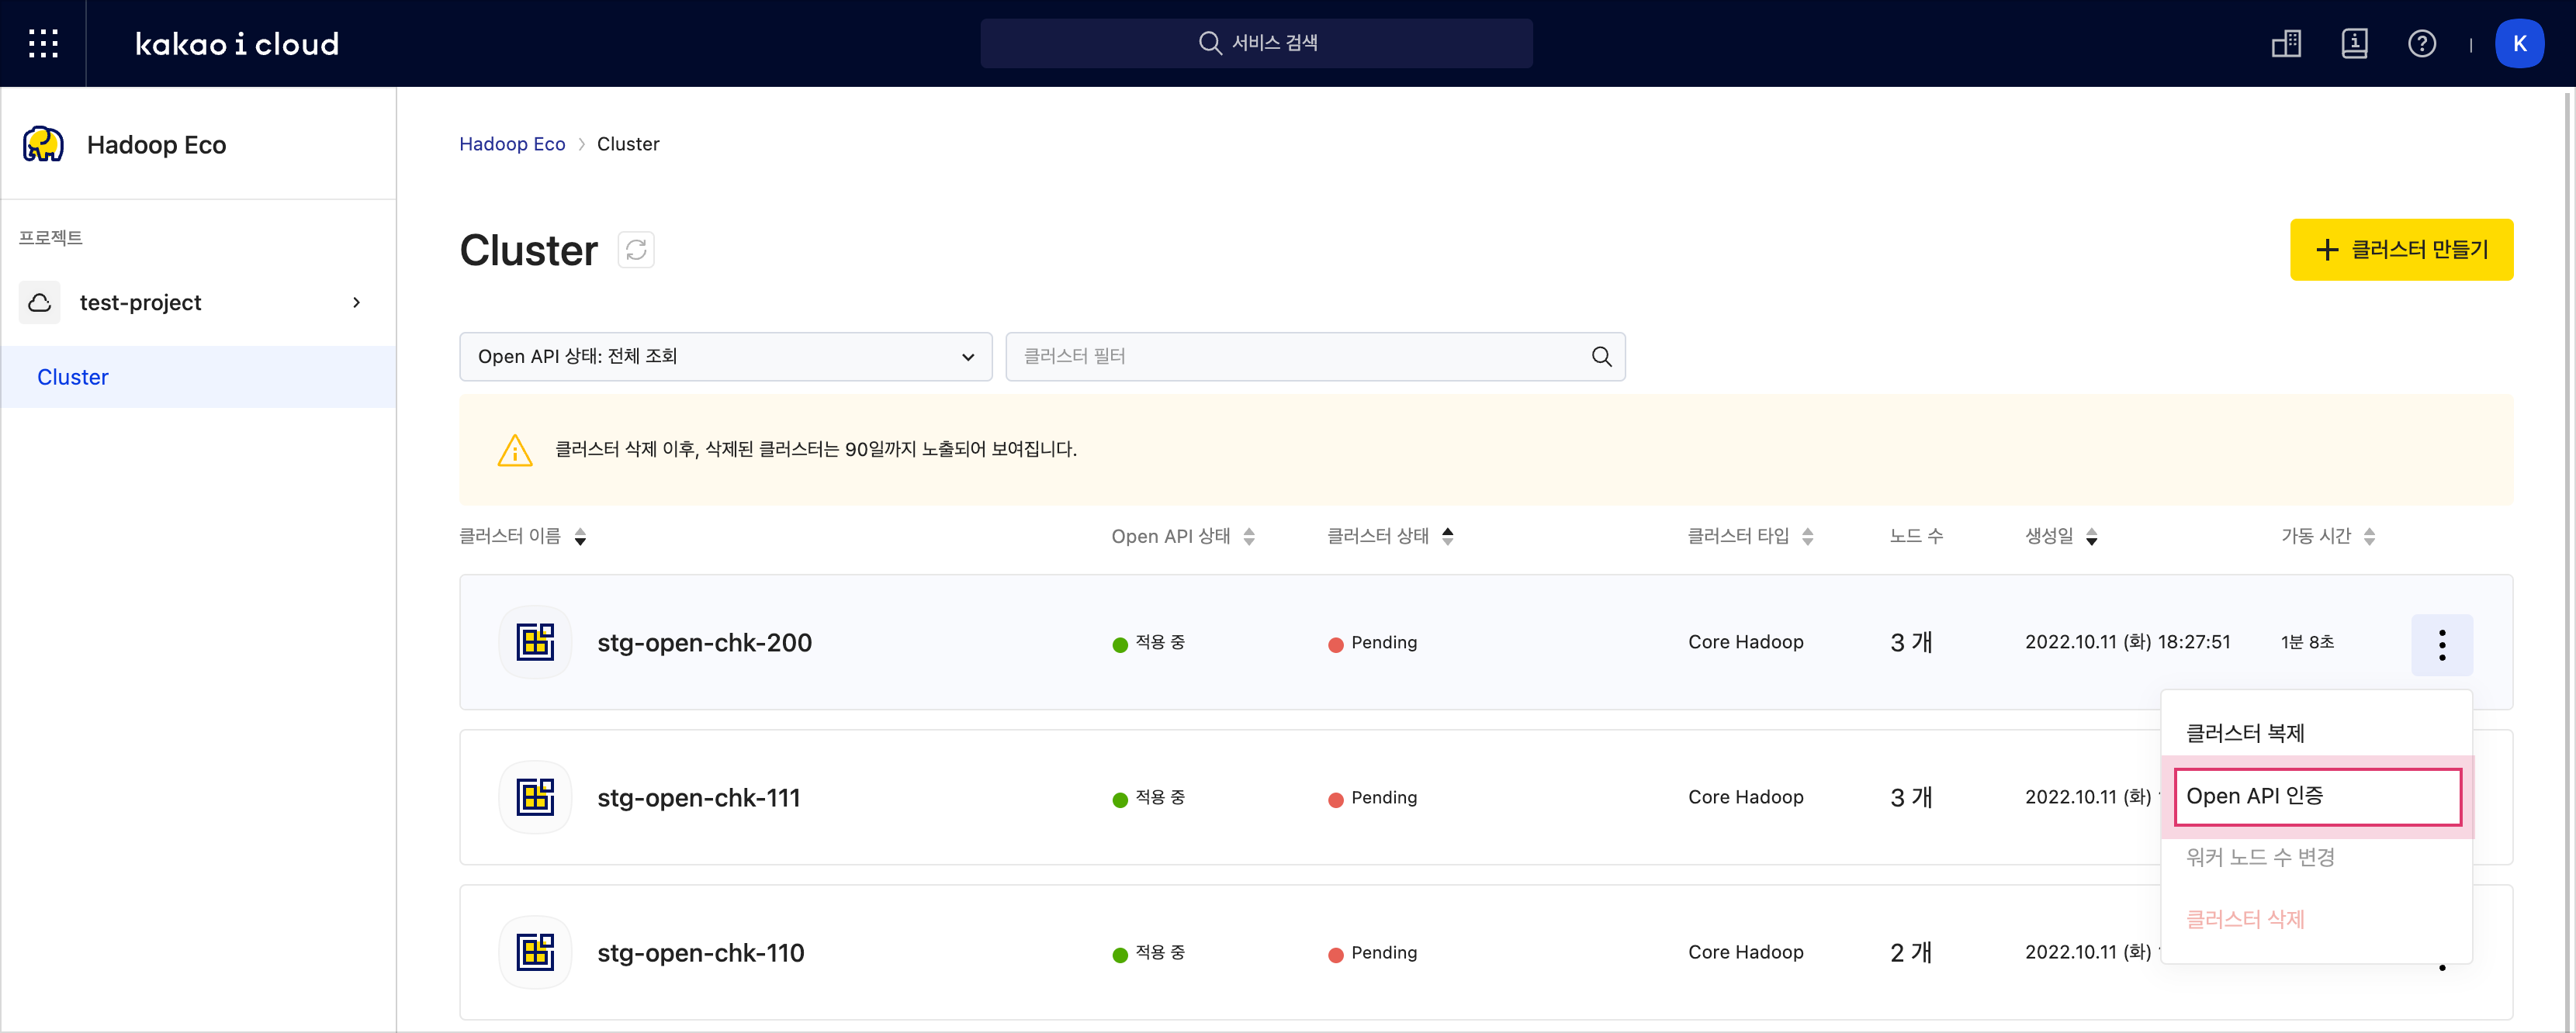Select Open API 인증 from the menu
Image resolution: width=2576 pixels, height=1033 pixels.
point(2316,796)
